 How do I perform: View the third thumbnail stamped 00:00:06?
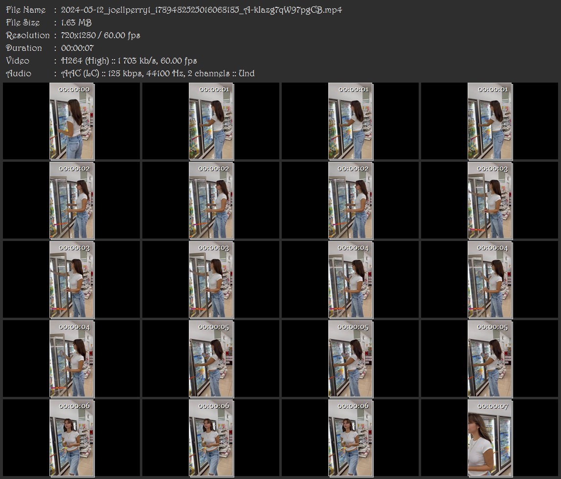[x=351, y=438]
